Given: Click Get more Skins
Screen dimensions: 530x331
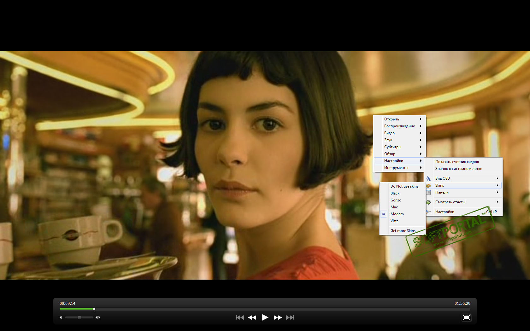Looking at the screenshot, I should coord(403,231).
